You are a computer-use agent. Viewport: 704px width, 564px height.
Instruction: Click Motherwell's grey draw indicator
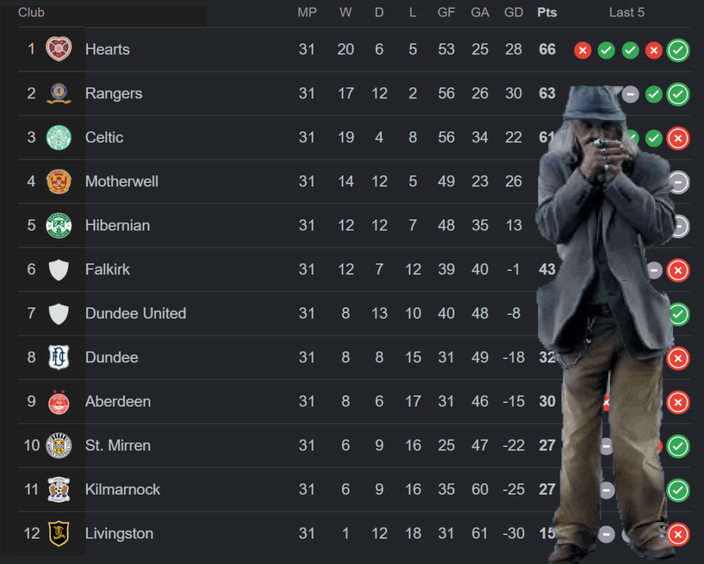pyautogui.click(x=678, y=182)
